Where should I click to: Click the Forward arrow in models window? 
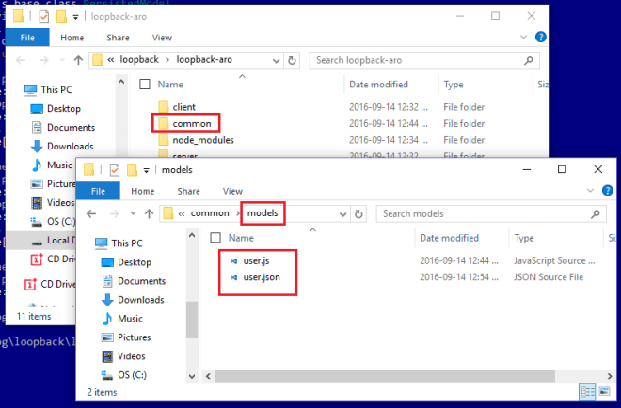point(115,213)
